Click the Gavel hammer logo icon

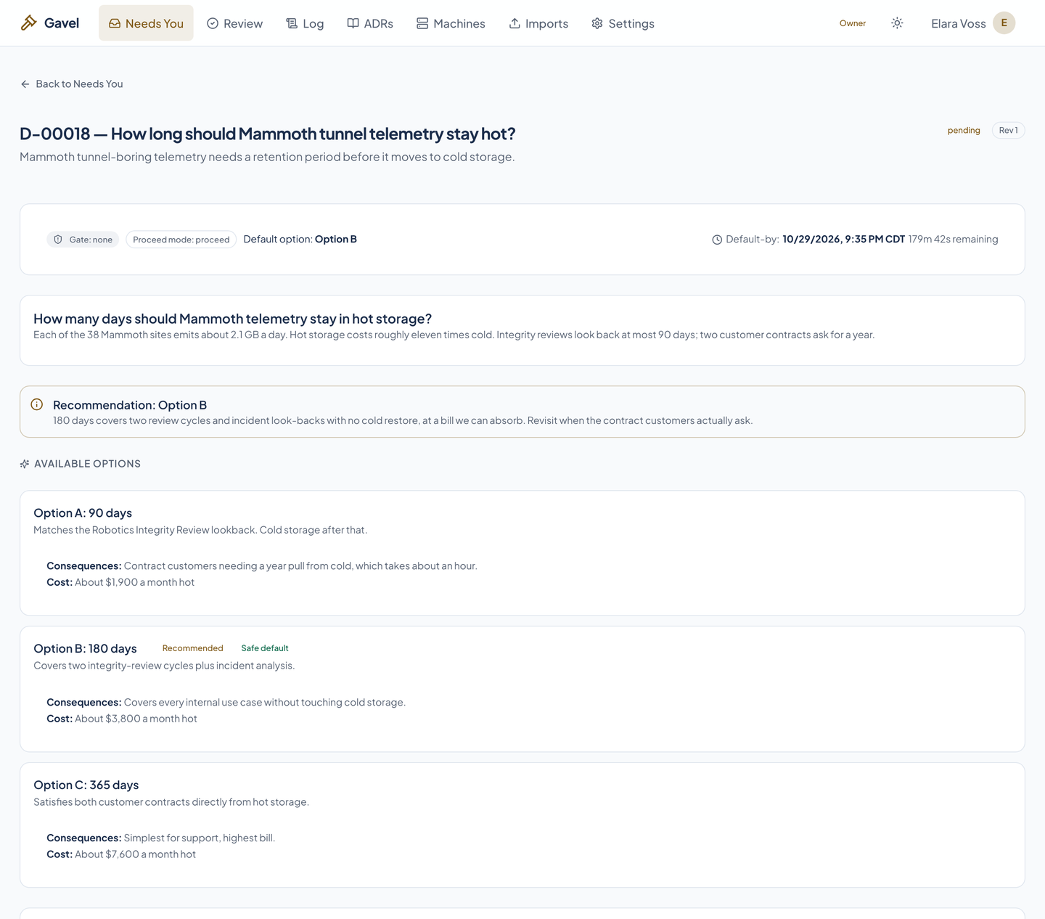(x=28, y=23)
